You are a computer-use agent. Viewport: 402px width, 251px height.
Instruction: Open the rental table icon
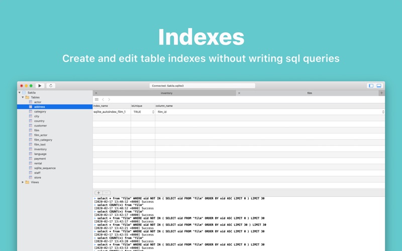31,163
